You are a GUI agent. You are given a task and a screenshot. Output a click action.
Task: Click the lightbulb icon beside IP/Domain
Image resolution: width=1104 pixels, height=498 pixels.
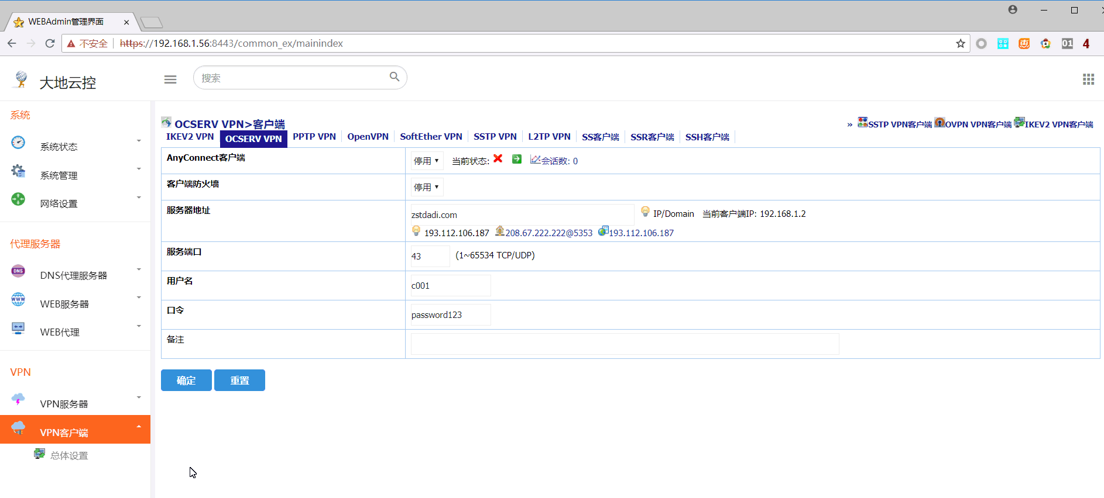645,212
